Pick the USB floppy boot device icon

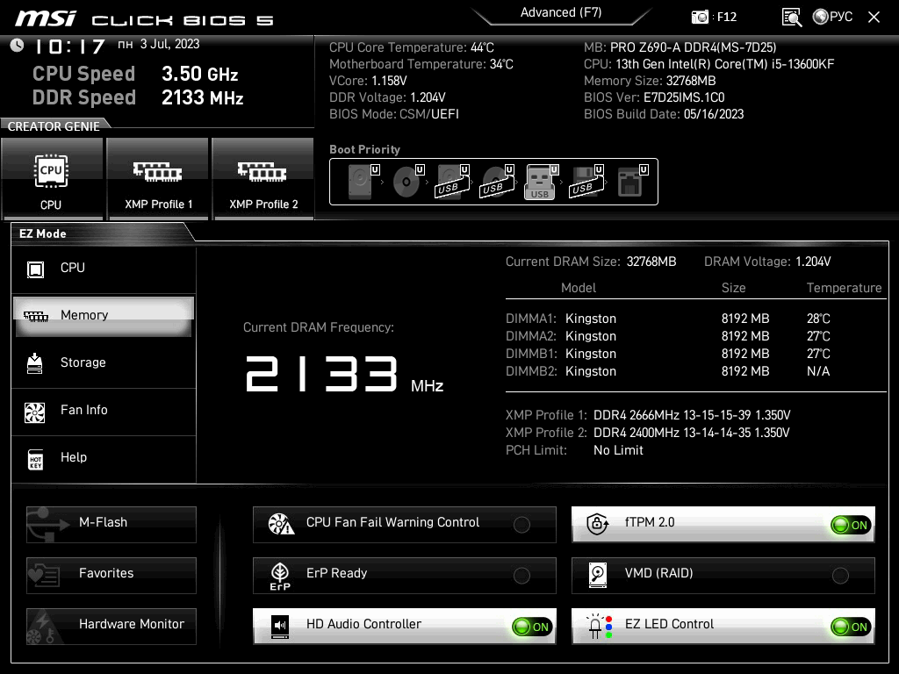pos(586,181)
